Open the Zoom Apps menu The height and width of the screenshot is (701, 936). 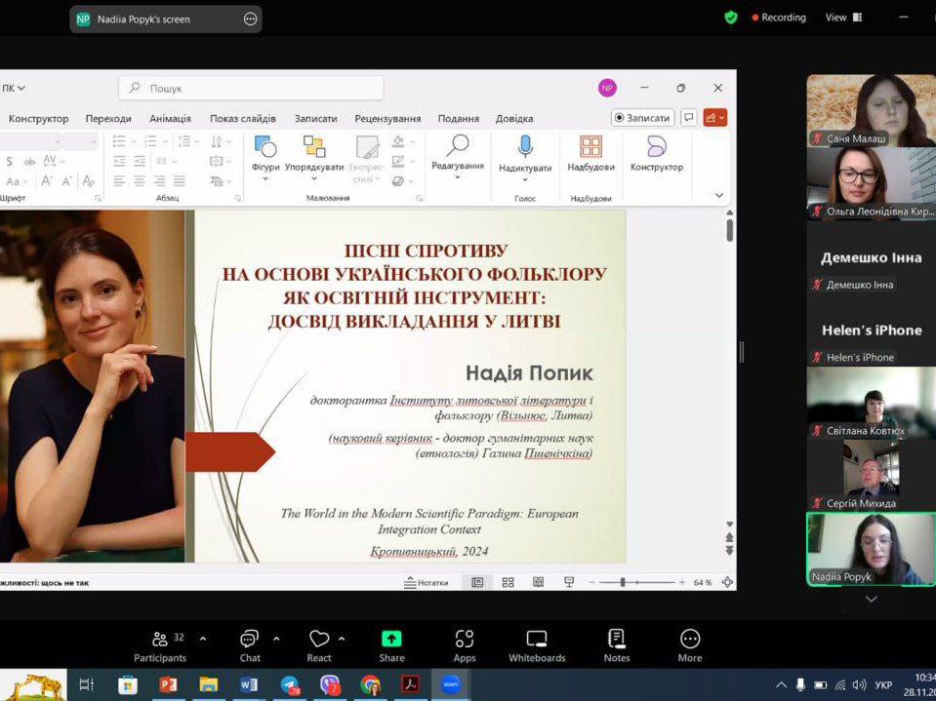pos(465,645)
